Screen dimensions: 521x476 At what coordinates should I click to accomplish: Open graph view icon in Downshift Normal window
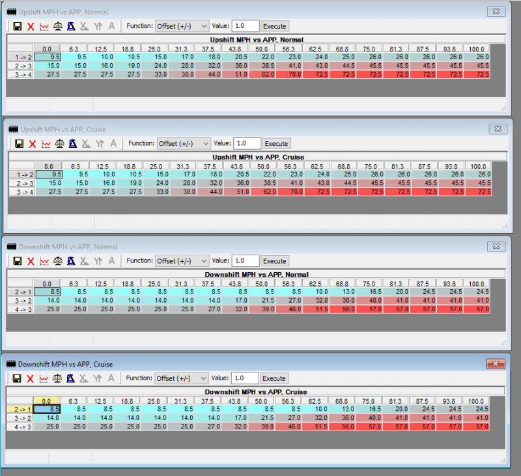point(44,261)
